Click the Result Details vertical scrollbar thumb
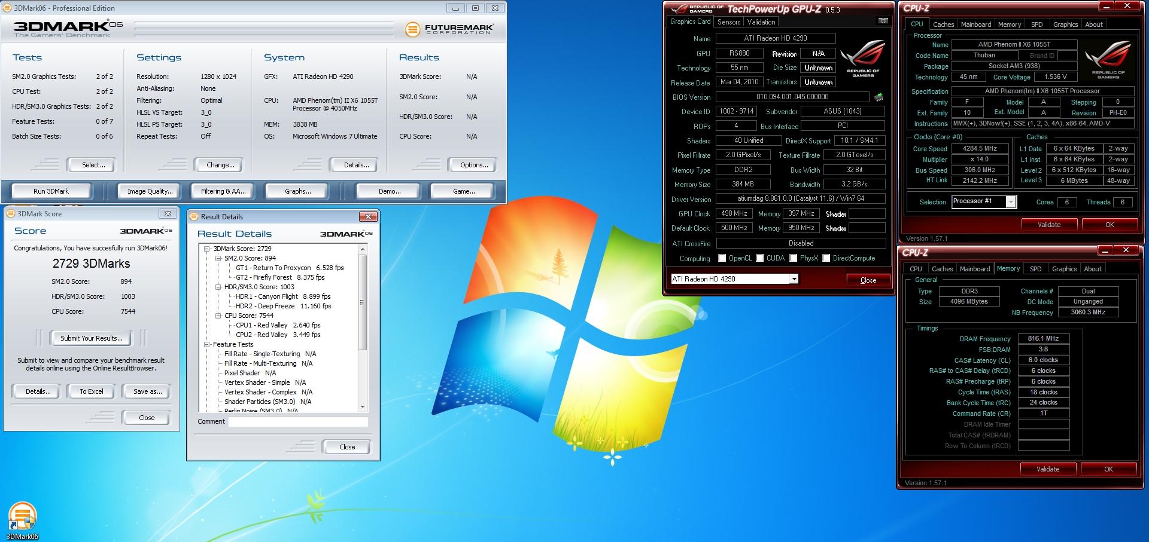Image resolution: width=1149 pixels, height=542 pixels. pos(362,302)
